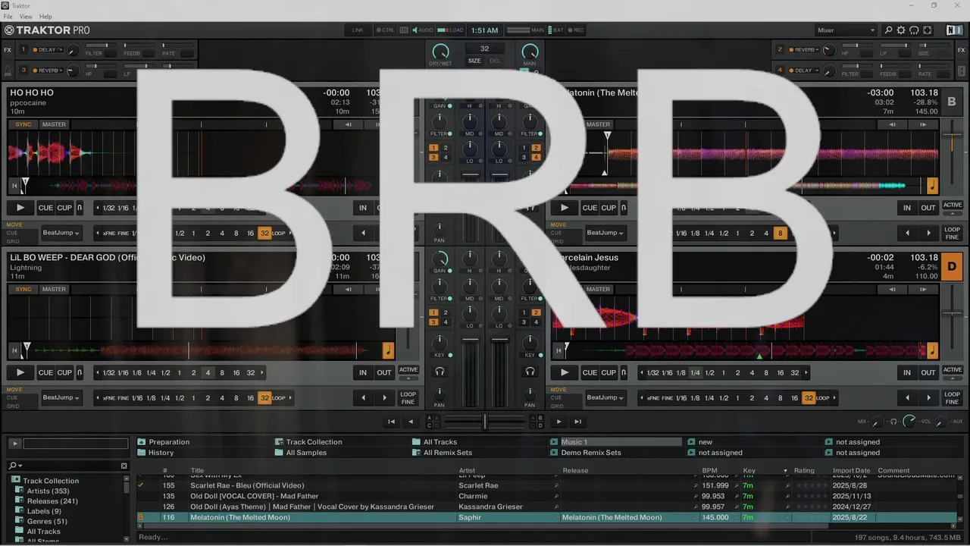This screenshot has width=970, height=546.
Task: Adjust the crossfader slider
Action: [485, 422]
